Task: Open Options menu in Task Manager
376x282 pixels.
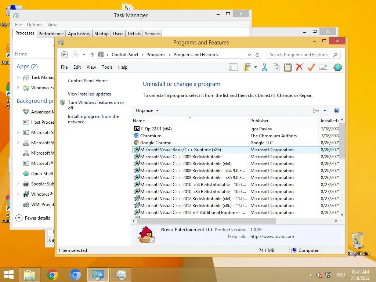Action: (x=35, y=25)
